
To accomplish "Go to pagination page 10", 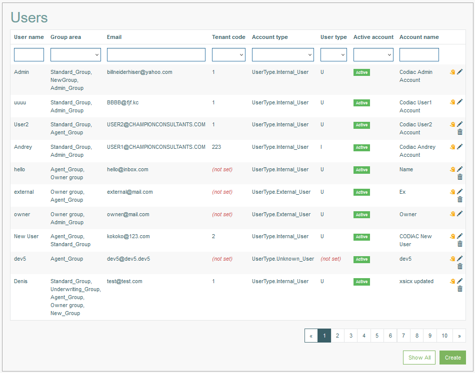I will point(444,336).
